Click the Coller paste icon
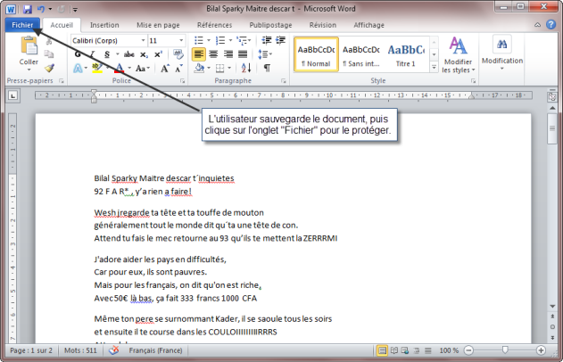Image resolution: width=563 pixels, height=362 pixels. click(x=29, y=48)
